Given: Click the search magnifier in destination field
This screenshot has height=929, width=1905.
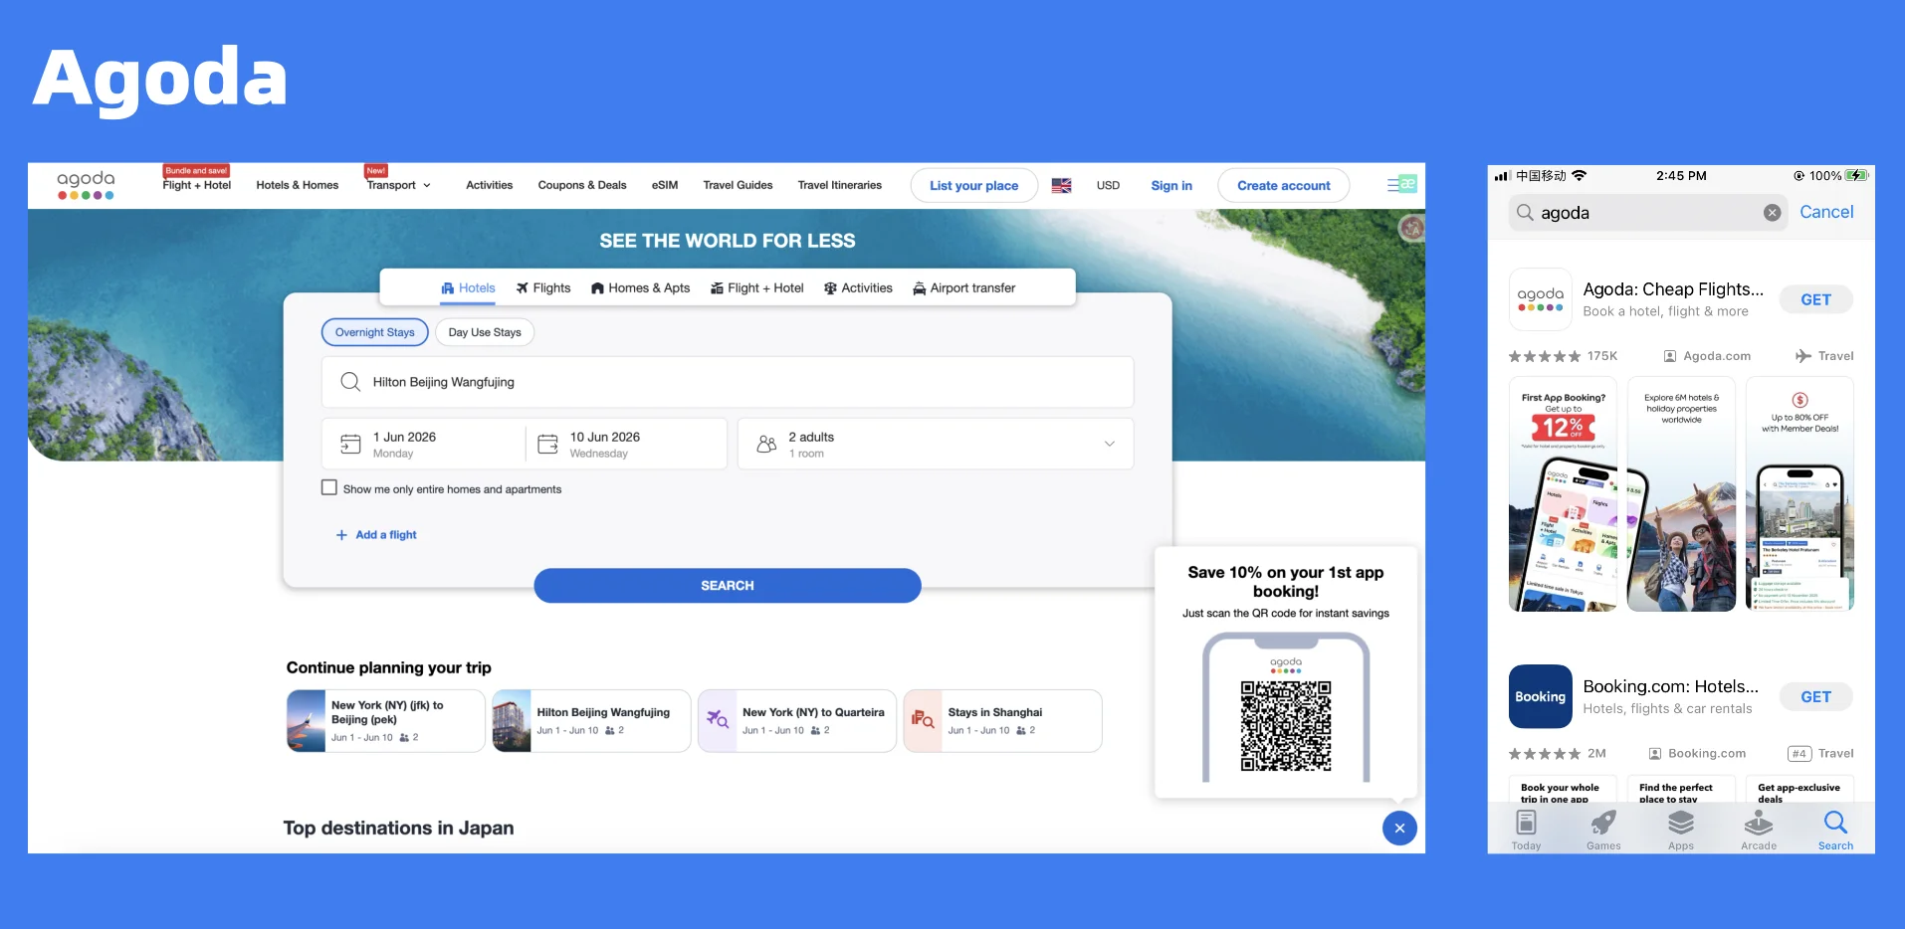Looking at the screenshot, I should 350,382.
